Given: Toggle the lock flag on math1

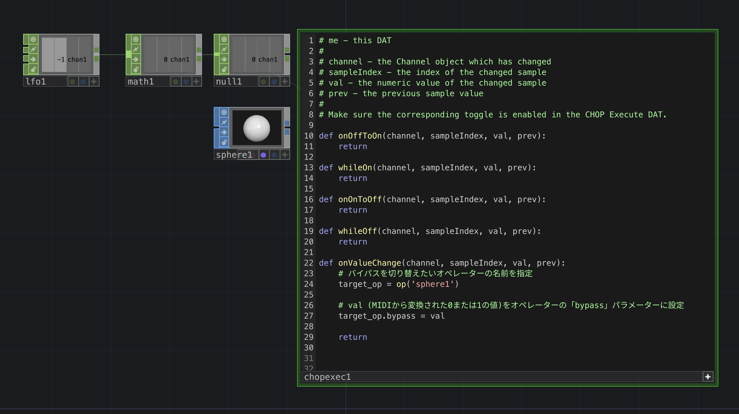Looking at the screenshot, I should pyautogui.click(x=136, y=70).
